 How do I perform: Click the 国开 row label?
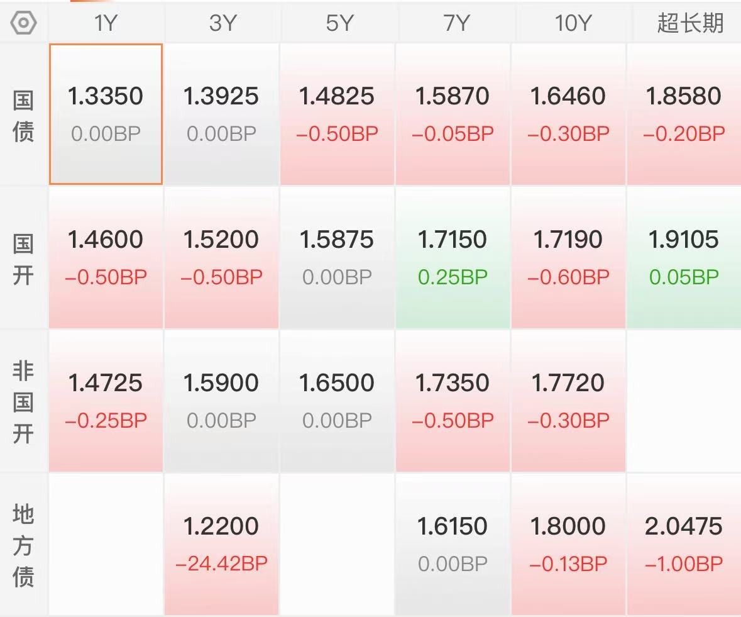click(x=23, y=258)
